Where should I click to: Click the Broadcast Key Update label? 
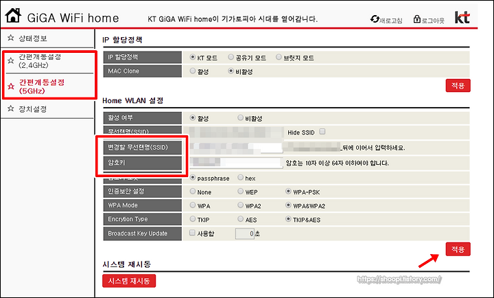pos(143,233)
